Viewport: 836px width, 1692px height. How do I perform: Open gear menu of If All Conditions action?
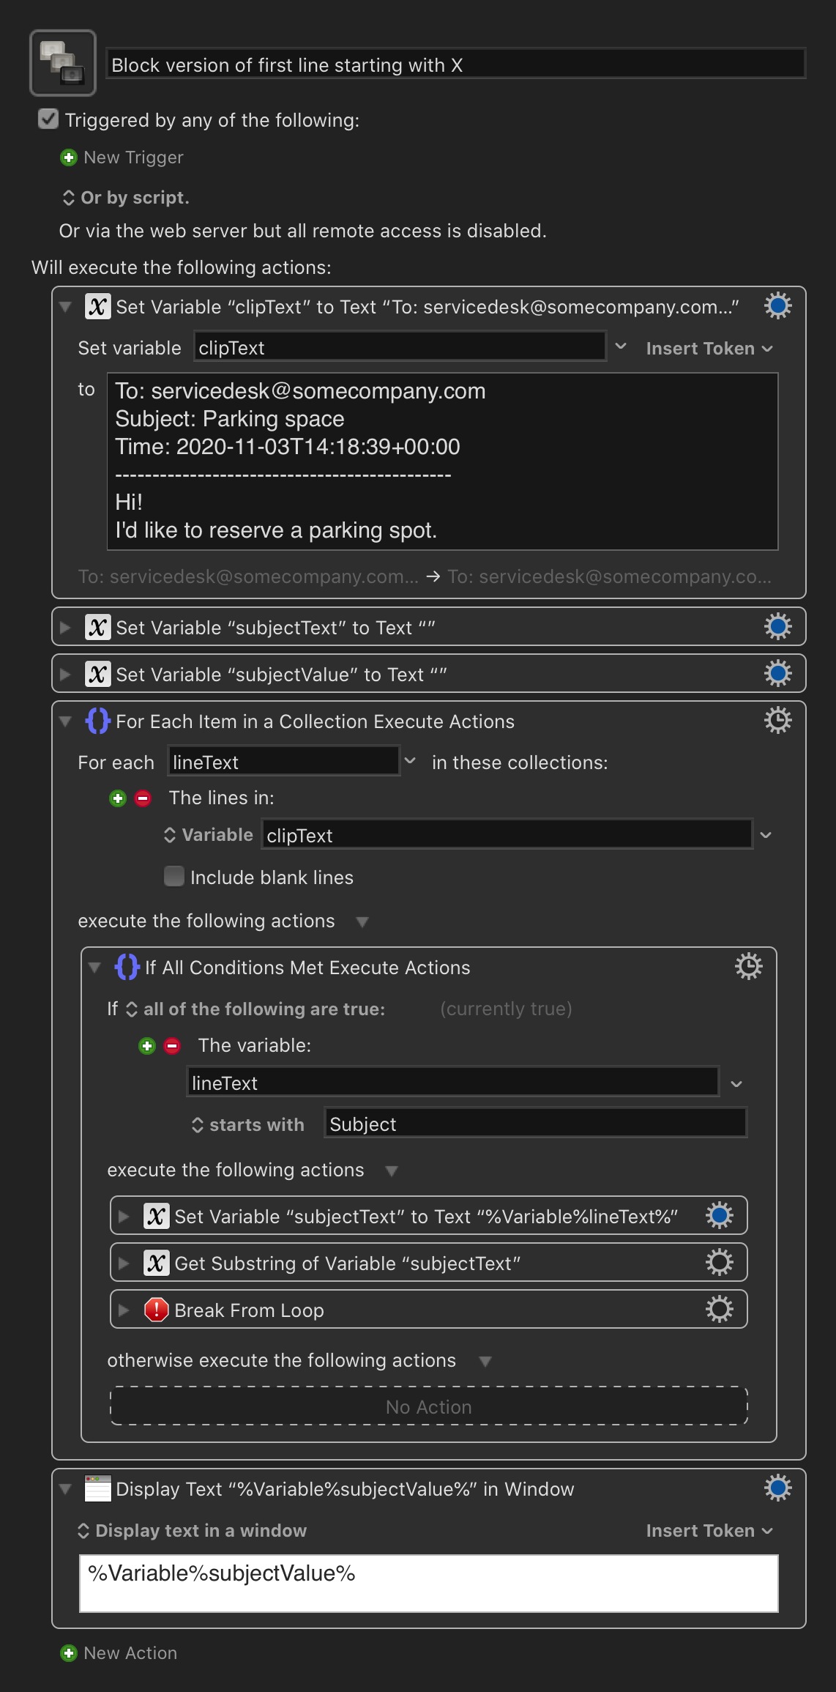tap(748, 966)
